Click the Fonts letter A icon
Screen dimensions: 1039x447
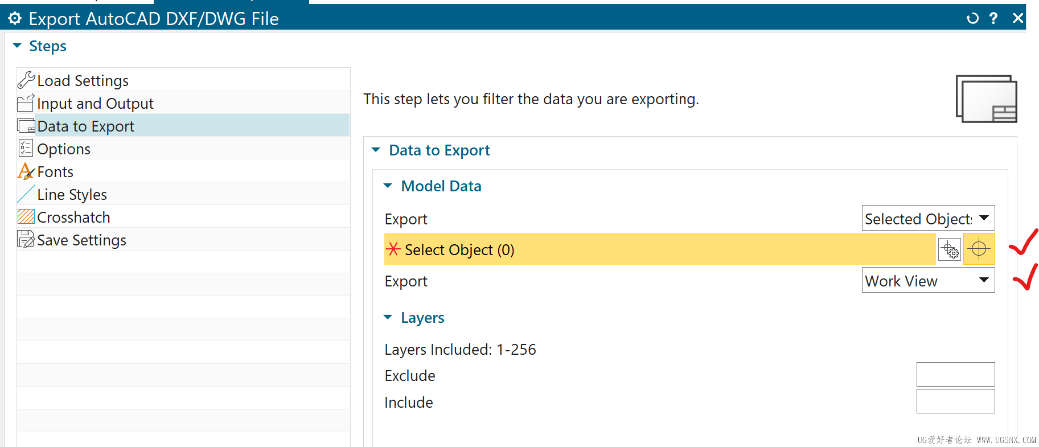click(x=26, y=171)
